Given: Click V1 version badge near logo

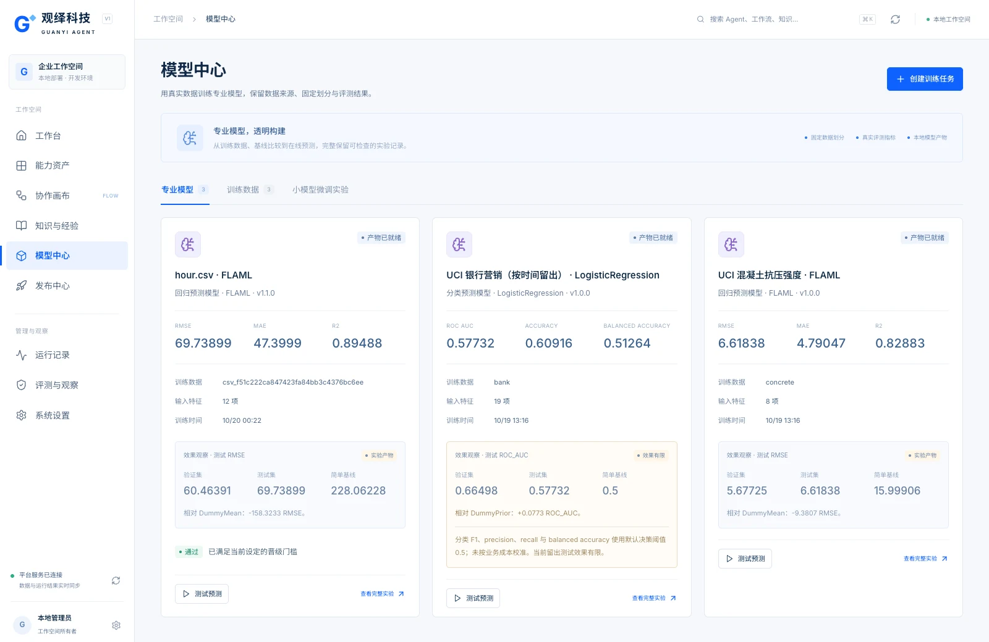Looking at the screenshot, I should (108, 19).
